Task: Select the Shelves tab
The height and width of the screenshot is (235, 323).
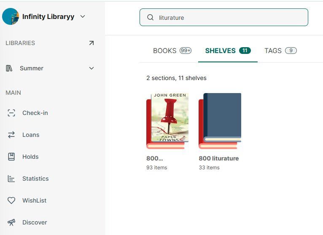Action: tap(228, 51)
